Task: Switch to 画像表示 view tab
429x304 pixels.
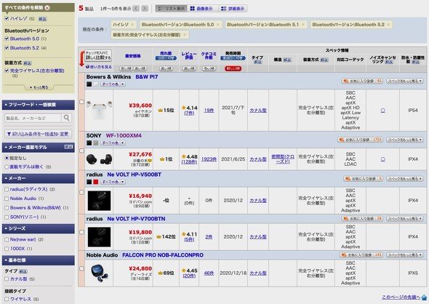Action: click(x=201, y=9)
